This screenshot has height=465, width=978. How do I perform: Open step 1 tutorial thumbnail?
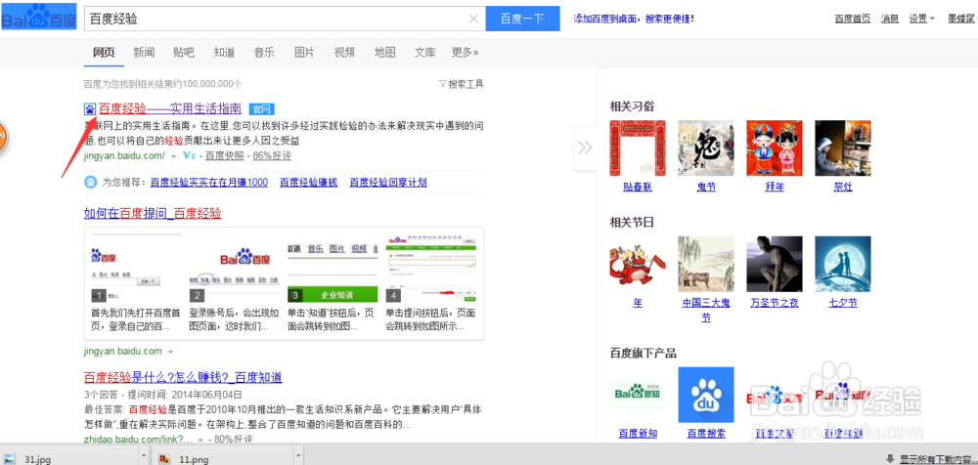click(136, 267)
